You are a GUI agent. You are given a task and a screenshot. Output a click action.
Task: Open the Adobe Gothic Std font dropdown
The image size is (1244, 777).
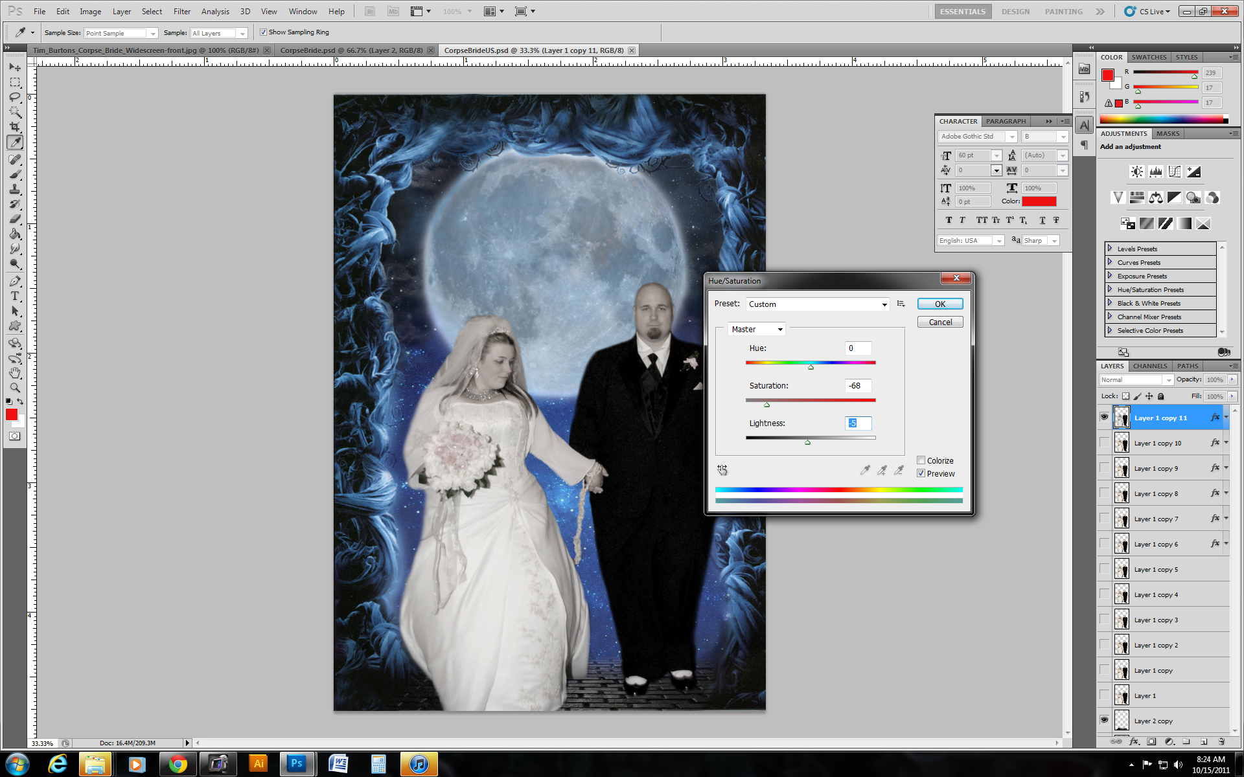coord(977,137)
